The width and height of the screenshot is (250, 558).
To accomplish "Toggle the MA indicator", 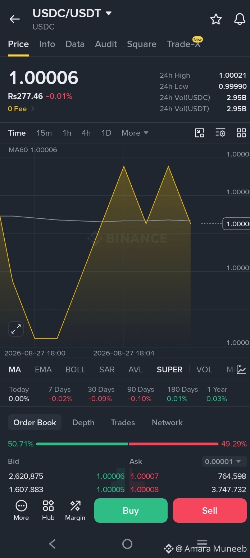I will (x=15, y=369).
